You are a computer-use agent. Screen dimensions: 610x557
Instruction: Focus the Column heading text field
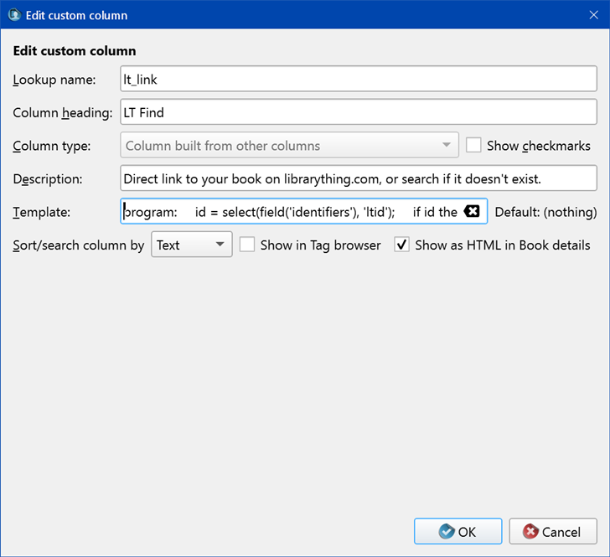[359, 113]
